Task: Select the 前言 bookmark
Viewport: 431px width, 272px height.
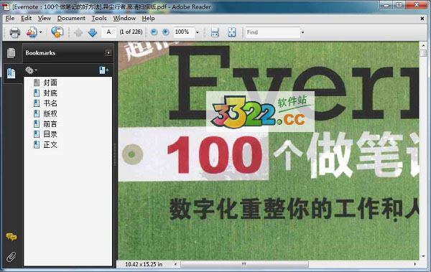Action: [50, 124]
